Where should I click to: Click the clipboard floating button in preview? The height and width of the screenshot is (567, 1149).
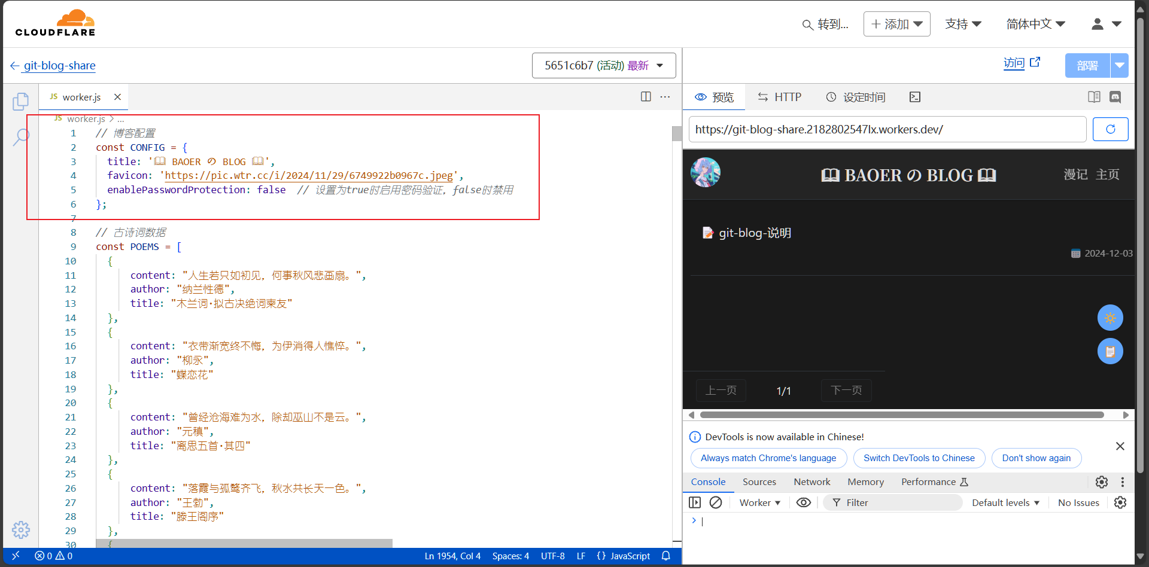1110,351
